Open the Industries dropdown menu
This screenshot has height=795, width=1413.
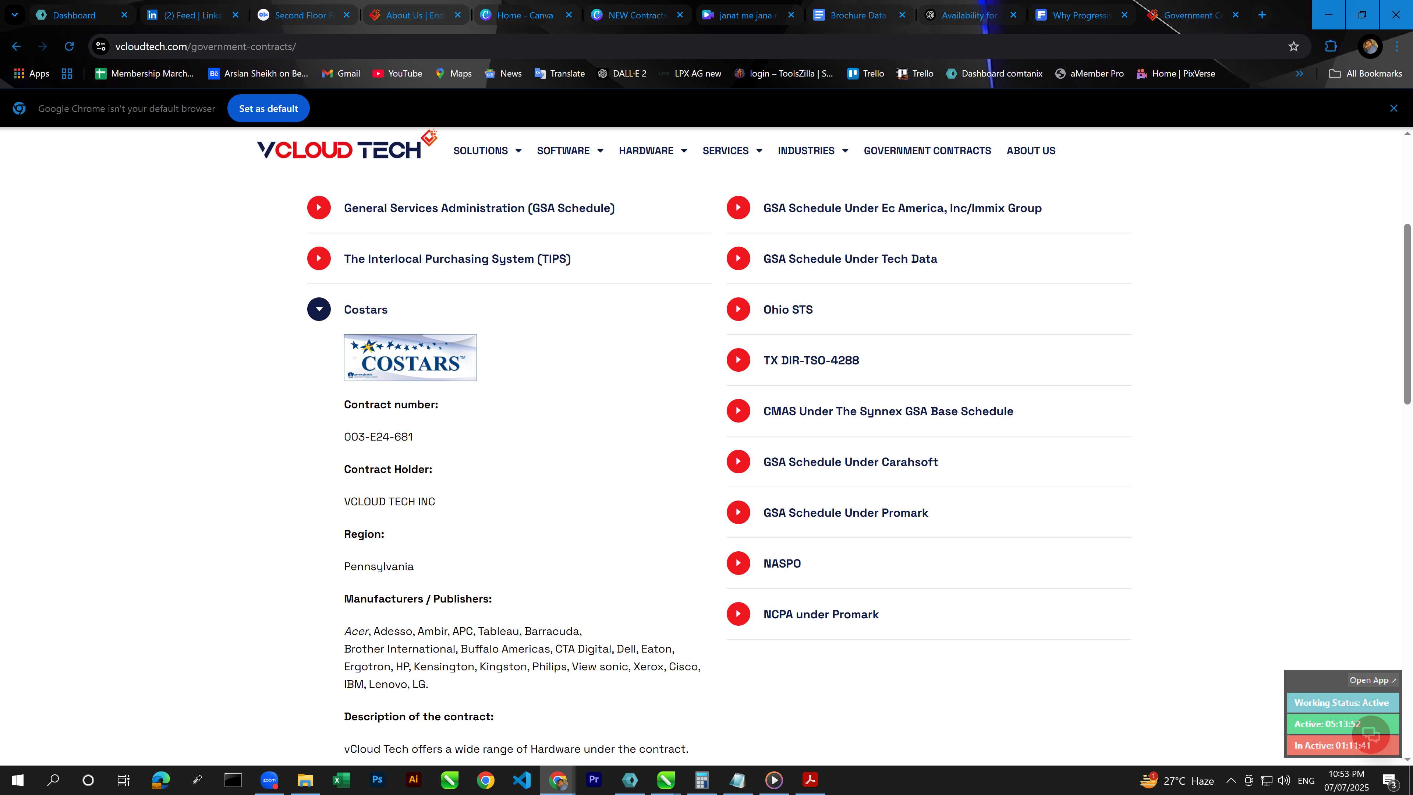tap(813, 151)
